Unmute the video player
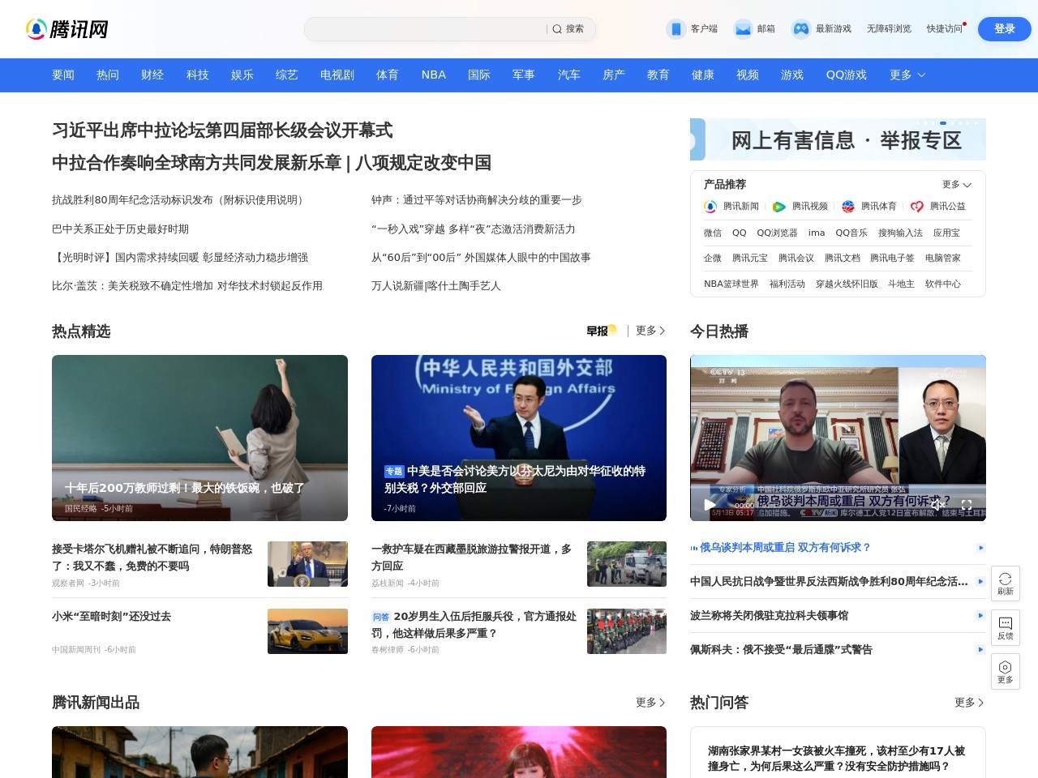Image resolution: width=1038 pixels, height=778 pixels. (937, 504)
